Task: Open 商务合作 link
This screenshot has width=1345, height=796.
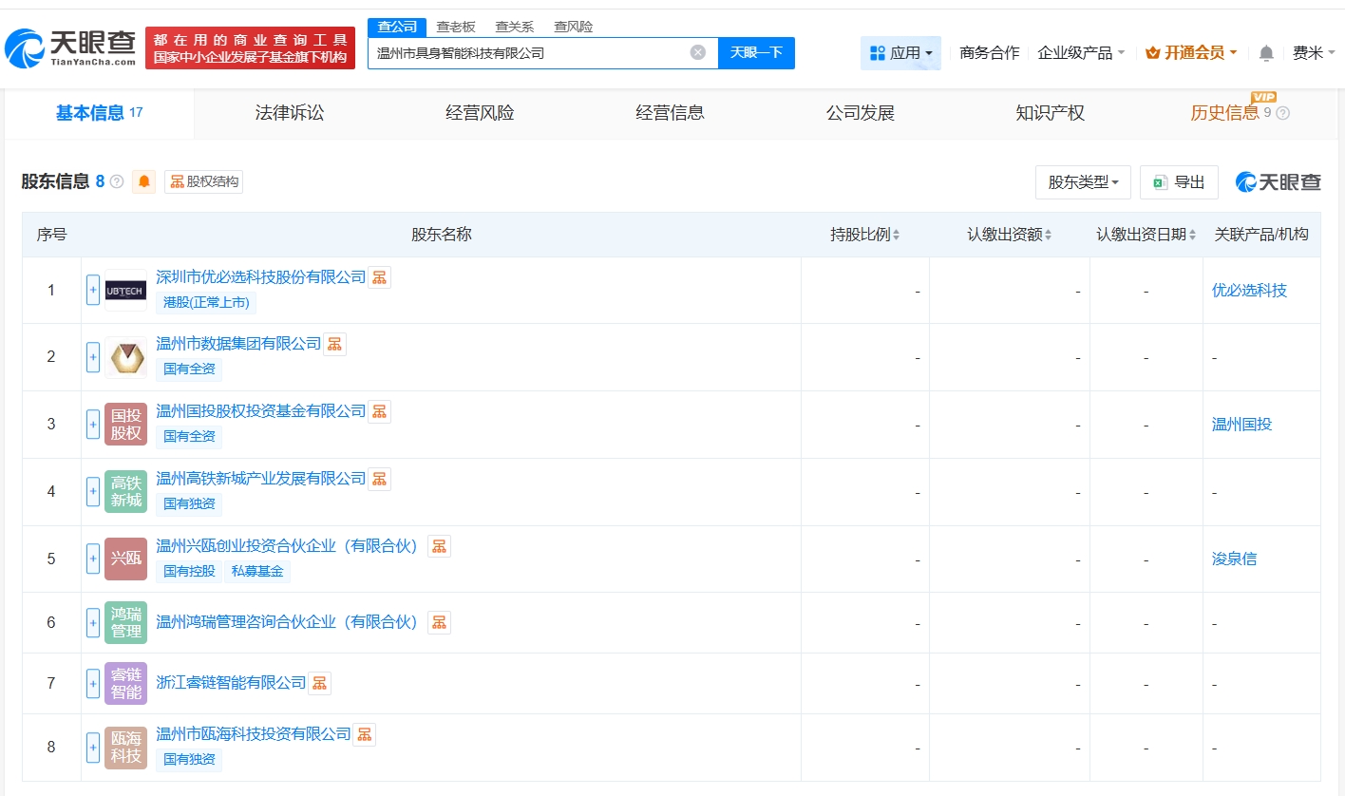Action: point(990,53)
